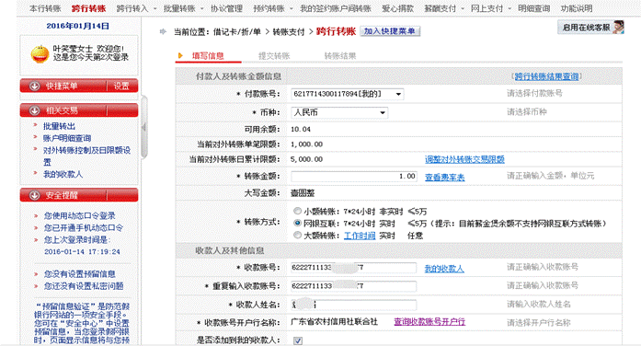Click the 安全提醒 circular arrow icon
Image resolution: width=641 pixels, height=346 pixels.
(35, 195)
